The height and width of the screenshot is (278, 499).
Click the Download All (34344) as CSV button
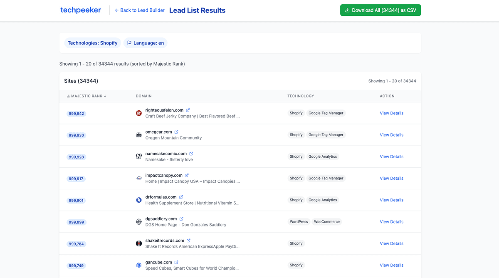point(380,10)
